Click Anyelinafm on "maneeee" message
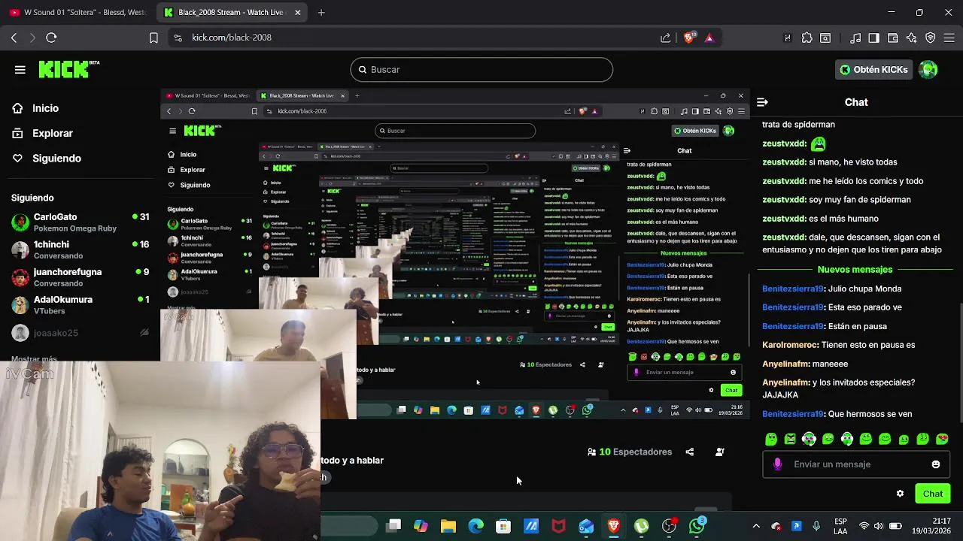This screenshot has width=963, height=541. tap(786, 364)
